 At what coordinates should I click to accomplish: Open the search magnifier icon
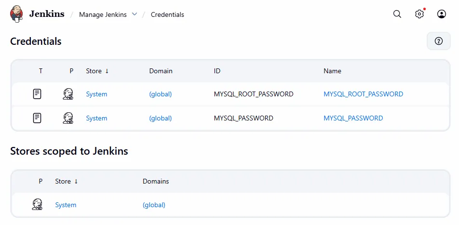pos(397,14)
